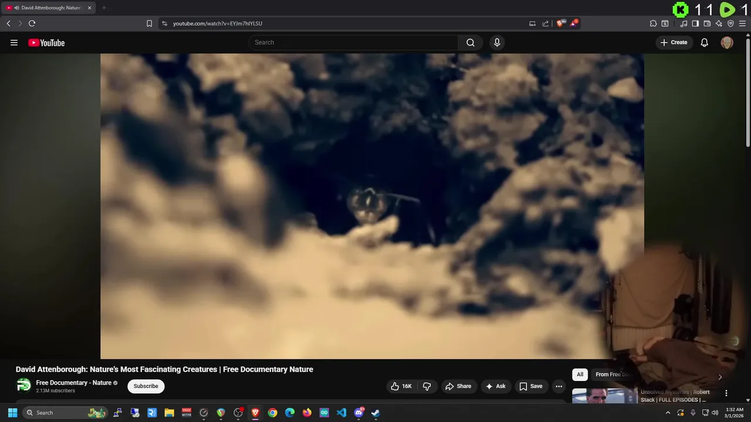Viewport: 751px width, 422px height.
Task: Click the Windows taskbar Search box
Action: tap(66, 413)
